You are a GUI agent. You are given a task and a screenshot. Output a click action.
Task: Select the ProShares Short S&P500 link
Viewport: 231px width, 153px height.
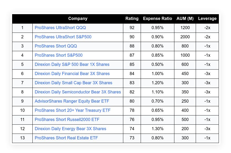[x=58, y=55]
